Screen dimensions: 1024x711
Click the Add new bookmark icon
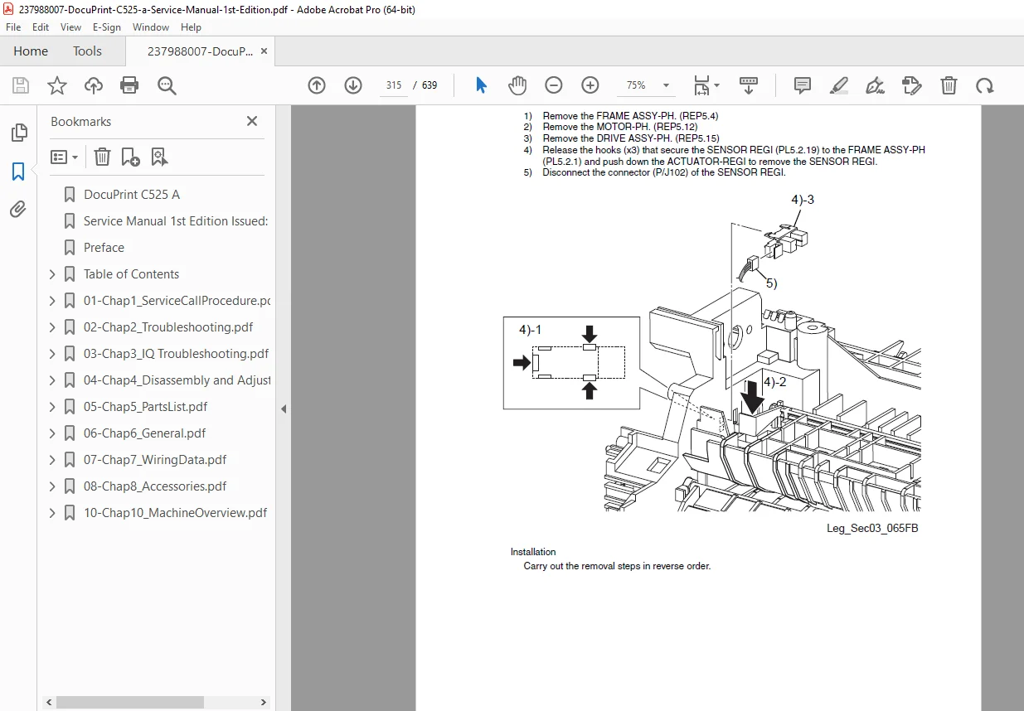tap(130, 157)
